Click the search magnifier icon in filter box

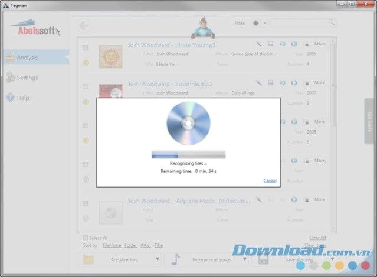pos(332,23)
